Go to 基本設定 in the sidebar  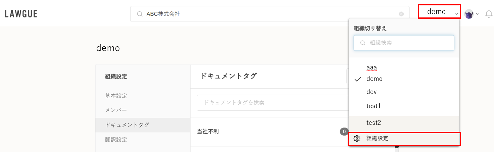tap(116, 96)
